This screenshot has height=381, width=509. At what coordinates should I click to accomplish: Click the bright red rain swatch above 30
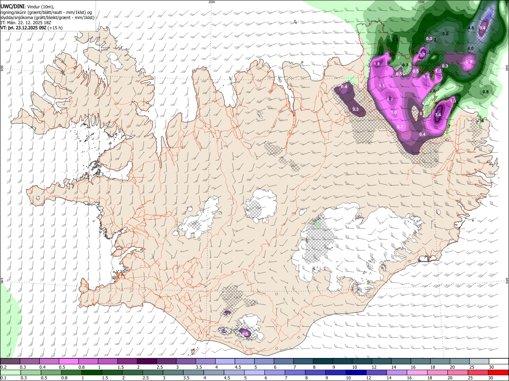pos(499,373)
